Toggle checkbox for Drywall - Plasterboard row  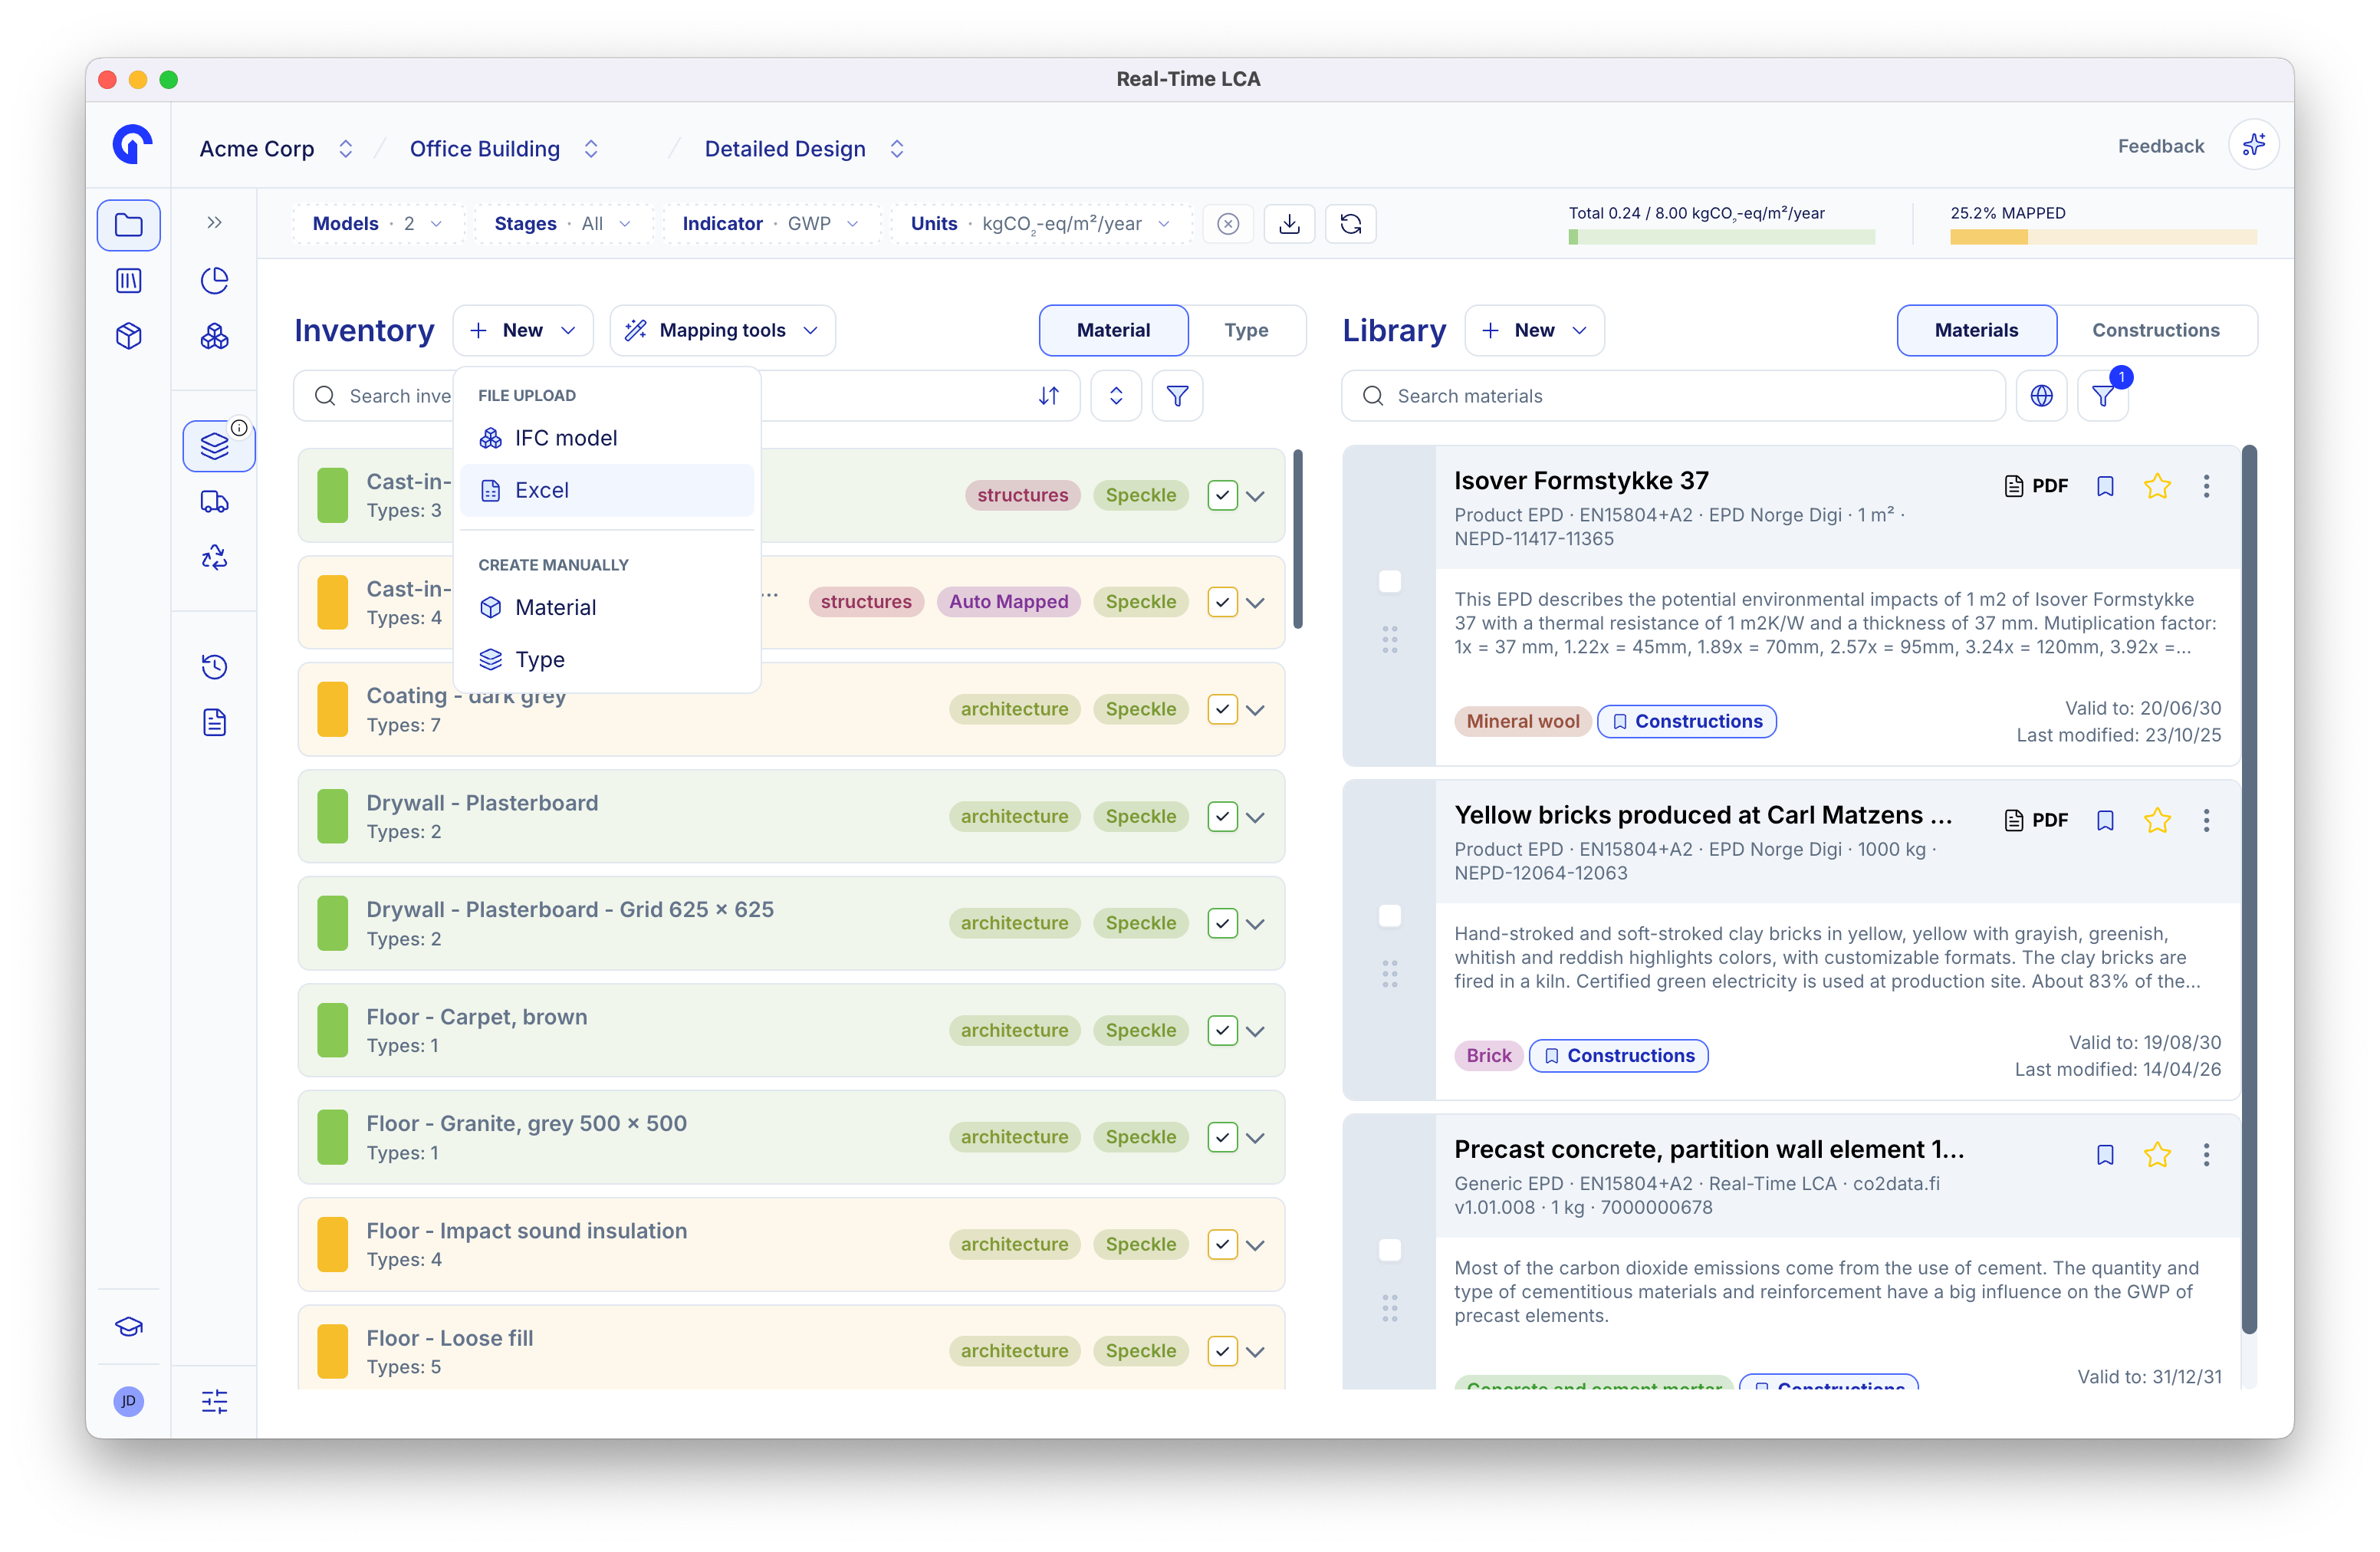click(1222, 816)
